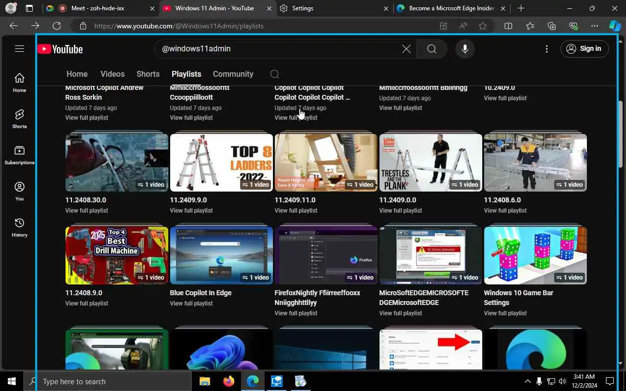626x391 pixels.
Task: Open the YouTube hamburger guide menu
Action: [20, 48]
